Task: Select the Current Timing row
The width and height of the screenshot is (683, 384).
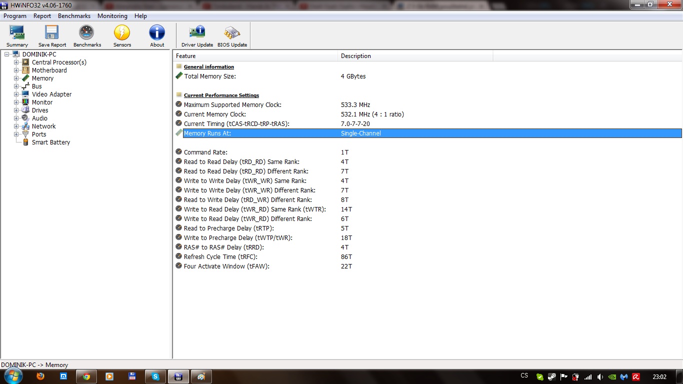Action: tap(428, 124)
